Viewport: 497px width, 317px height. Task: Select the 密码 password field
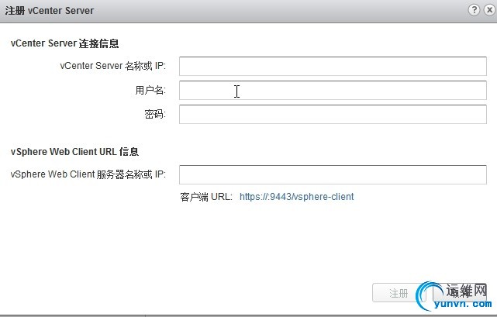coord(333,115)
